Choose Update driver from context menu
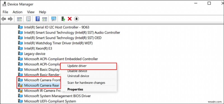 (x=88, y=66)
